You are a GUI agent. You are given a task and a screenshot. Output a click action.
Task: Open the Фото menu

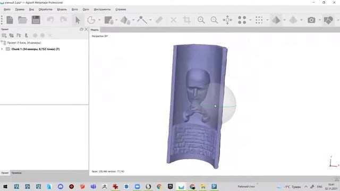point(74,10)
